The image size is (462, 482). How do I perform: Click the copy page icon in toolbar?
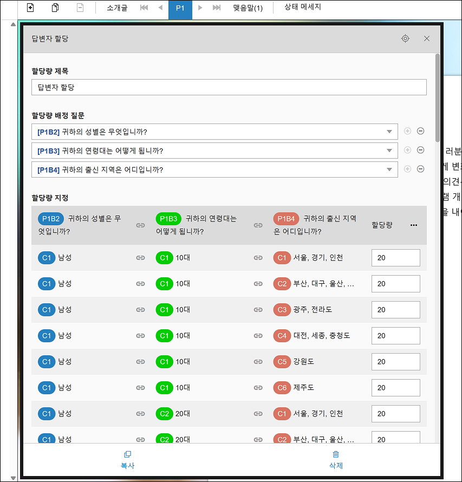tap(55, 8)
